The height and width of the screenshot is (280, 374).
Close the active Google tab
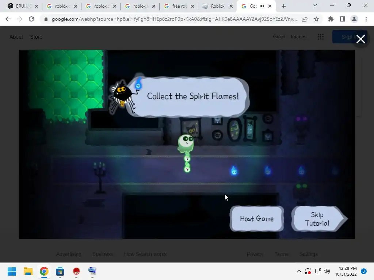pyautogui.click(x=270, y=6)
